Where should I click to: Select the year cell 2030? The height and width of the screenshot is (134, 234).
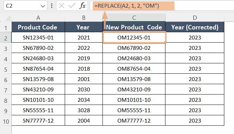(x=84, y=89)
